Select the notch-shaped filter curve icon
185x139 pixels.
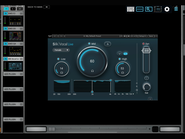point(120,54)
